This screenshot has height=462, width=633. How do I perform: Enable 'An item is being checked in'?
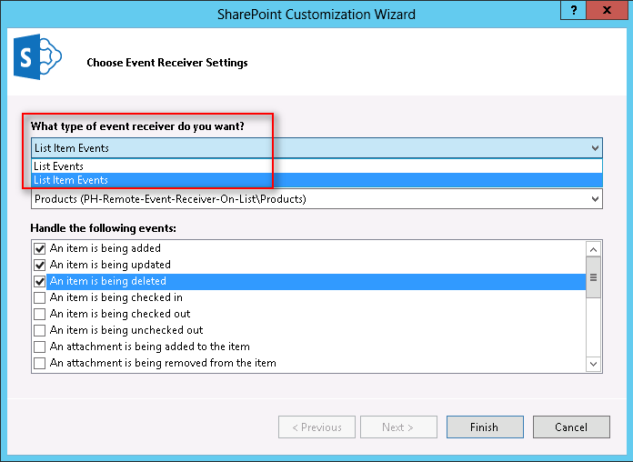coord(40,297)
